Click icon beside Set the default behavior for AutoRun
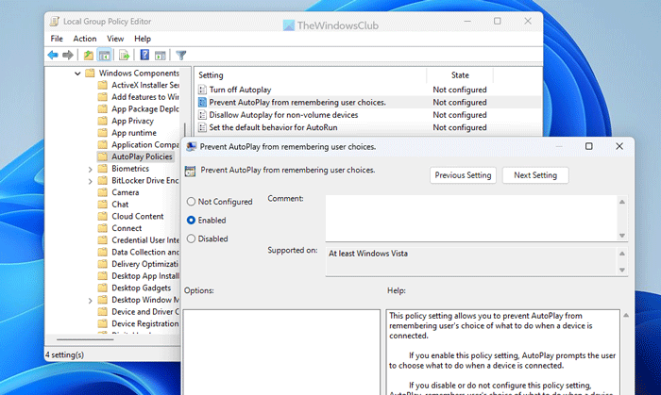The height and width of the screenshot is (395, 661). coord(202,127)
